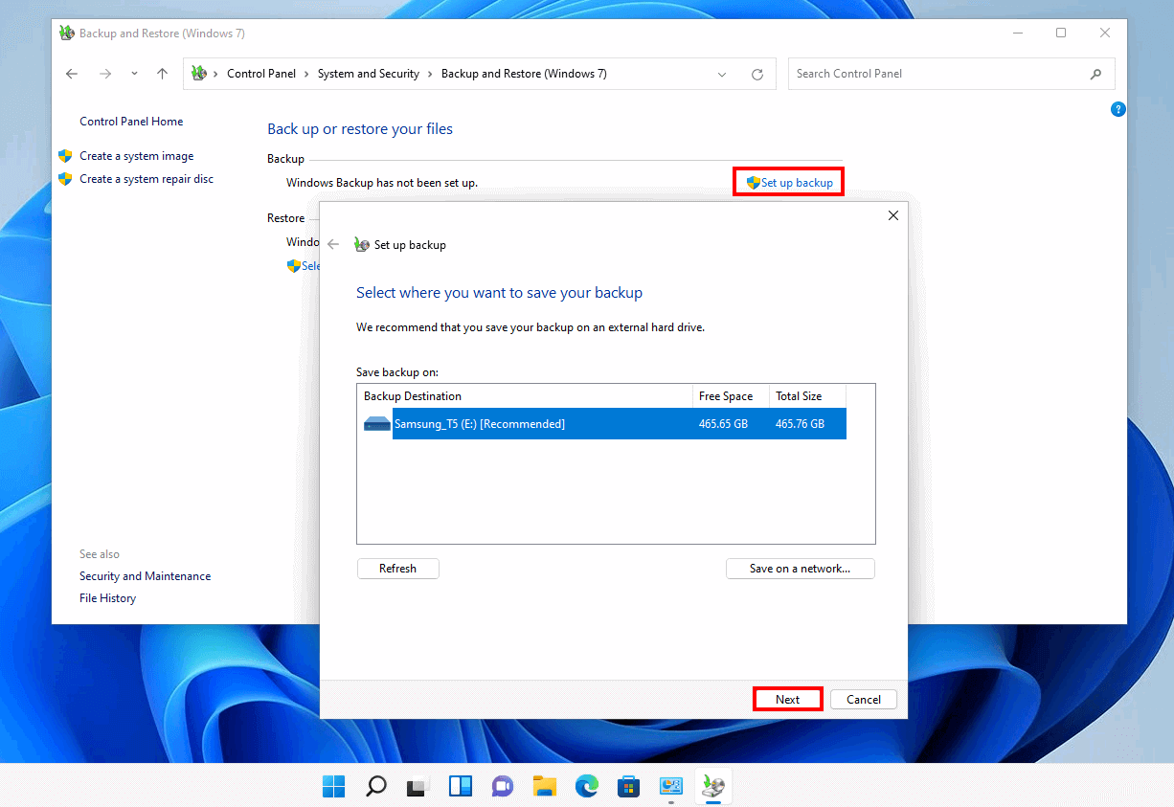Image resolution: width=1174 pixels, height=807 pixels.
Task: Click the back arrow inside the Set up backup dialog
Action: click(333, 244)
